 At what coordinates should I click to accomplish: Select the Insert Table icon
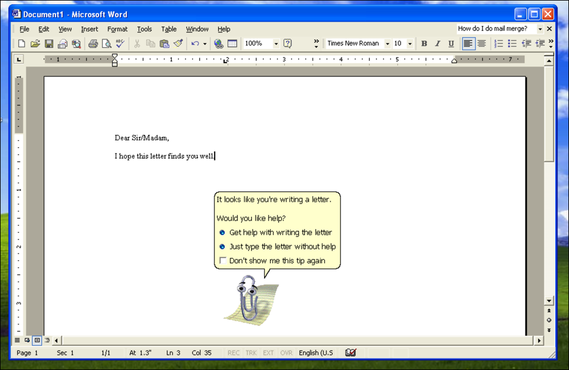(x=231, y=43)
